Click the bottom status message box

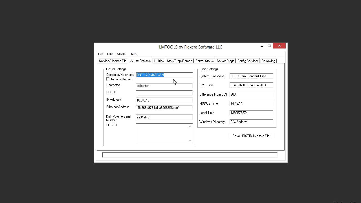click(x=190, y=155)
